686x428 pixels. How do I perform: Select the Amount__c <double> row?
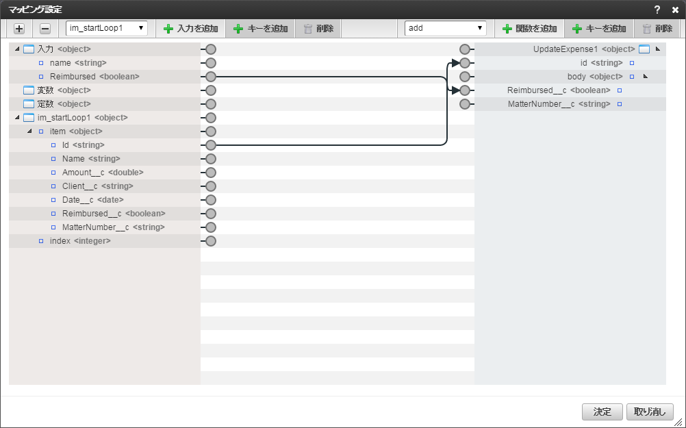click(105, 173)
